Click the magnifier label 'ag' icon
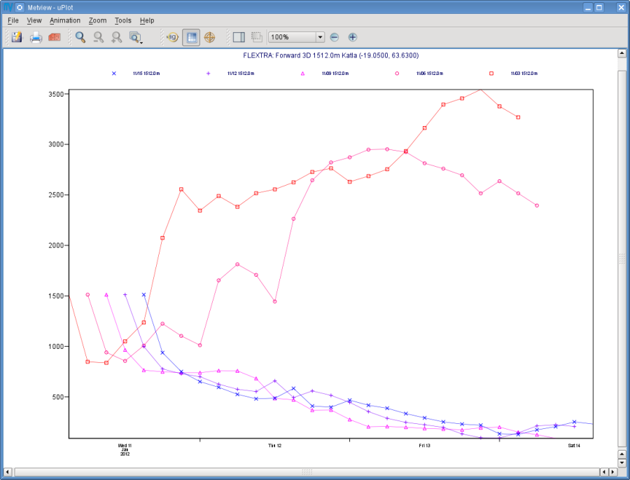The image size is (630, 480). (172, 37)
